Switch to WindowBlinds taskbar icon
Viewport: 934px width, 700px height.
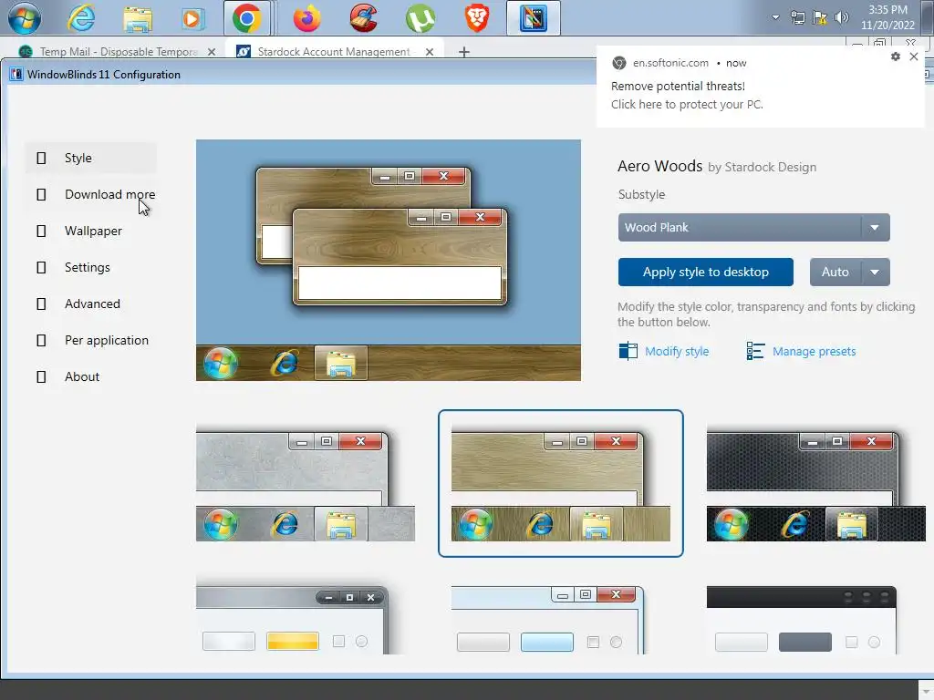[533, 18]
